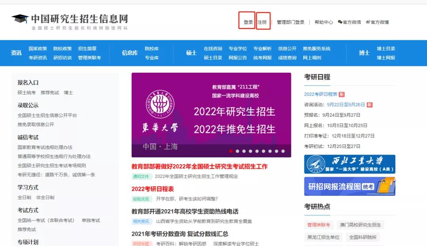Click the 登录 login link
This screenshot has width=427, height=246.
tap(248, 23)
